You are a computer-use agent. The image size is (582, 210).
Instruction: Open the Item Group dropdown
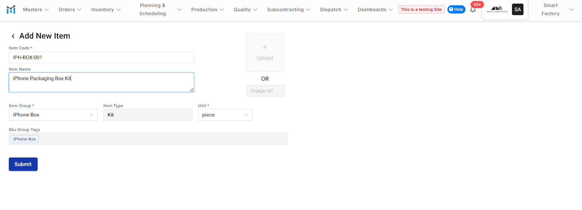[53, 115]
